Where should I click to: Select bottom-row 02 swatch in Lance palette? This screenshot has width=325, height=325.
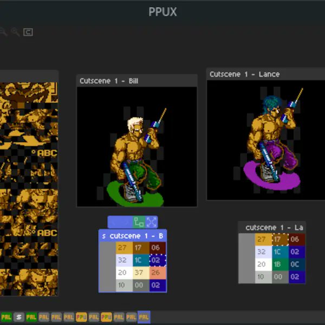point(297,277)
